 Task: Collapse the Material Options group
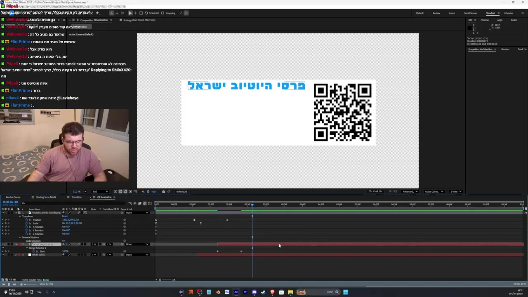[20, 238]
